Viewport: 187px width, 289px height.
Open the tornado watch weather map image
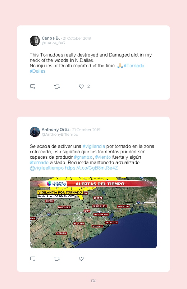(x=93, y=212)
